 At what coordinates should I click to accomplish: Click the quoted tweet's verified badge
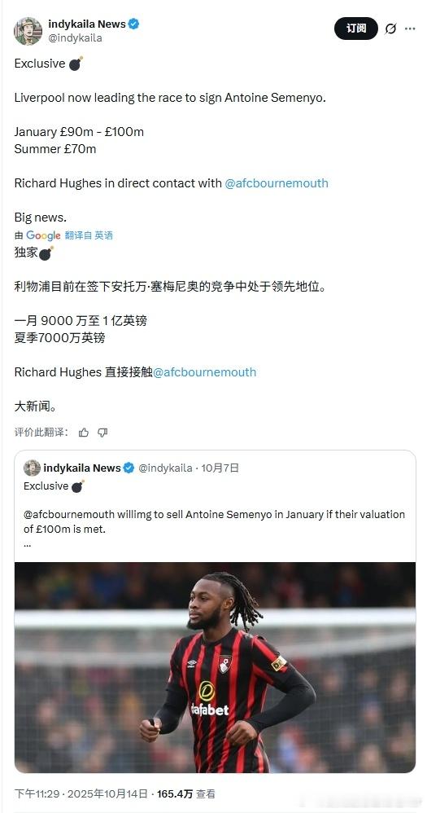point(129,468)
